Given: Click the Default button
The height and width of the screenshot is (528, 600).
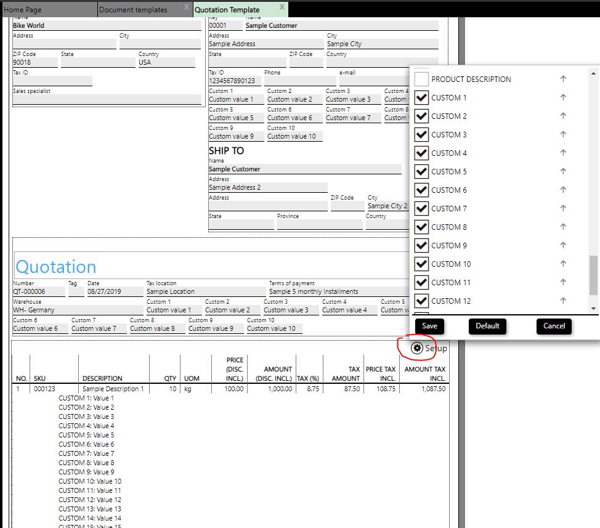Looking at the screenshot, I should click(x=487, y=326).
